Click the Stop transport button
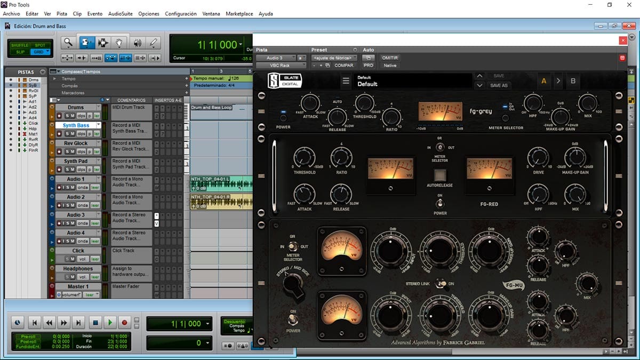The image size is (640, 360). (x=95, y=323)
